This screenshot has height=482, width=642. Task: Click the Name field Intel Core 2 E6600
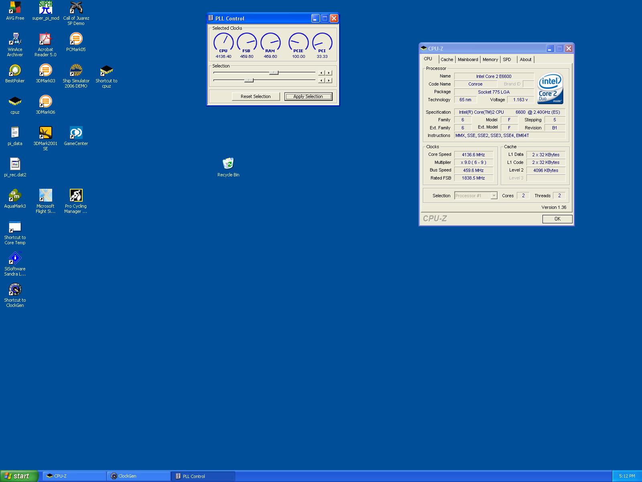coord(494,76)
